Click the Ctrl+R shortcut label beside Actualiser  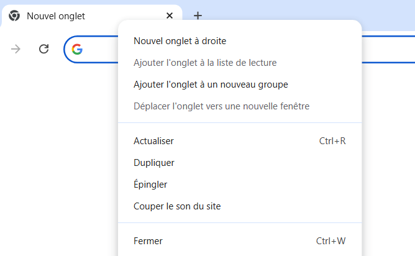coord(332,141)
